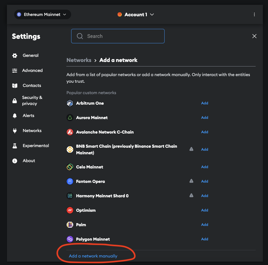Click the Alerts bell icon
The height and width of the screenshot is (265, 268).
pyautogui.click(x=14, y=116)
